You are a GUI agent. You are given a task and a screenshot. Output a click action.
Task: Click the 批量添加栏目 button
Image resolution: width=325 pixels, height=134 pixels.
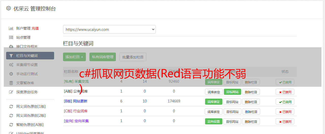point(133,57)
